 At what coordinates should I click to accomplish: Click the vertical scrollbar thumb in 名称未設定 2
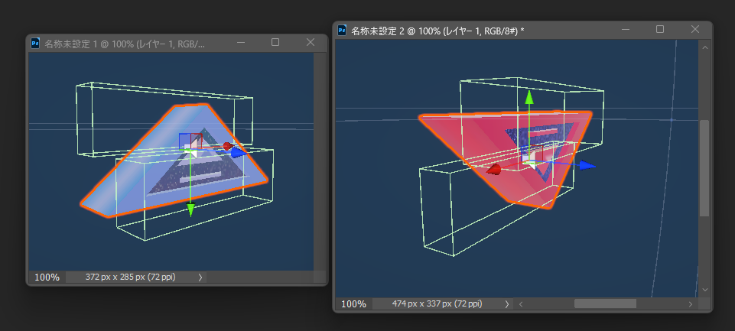click(704, 168)
